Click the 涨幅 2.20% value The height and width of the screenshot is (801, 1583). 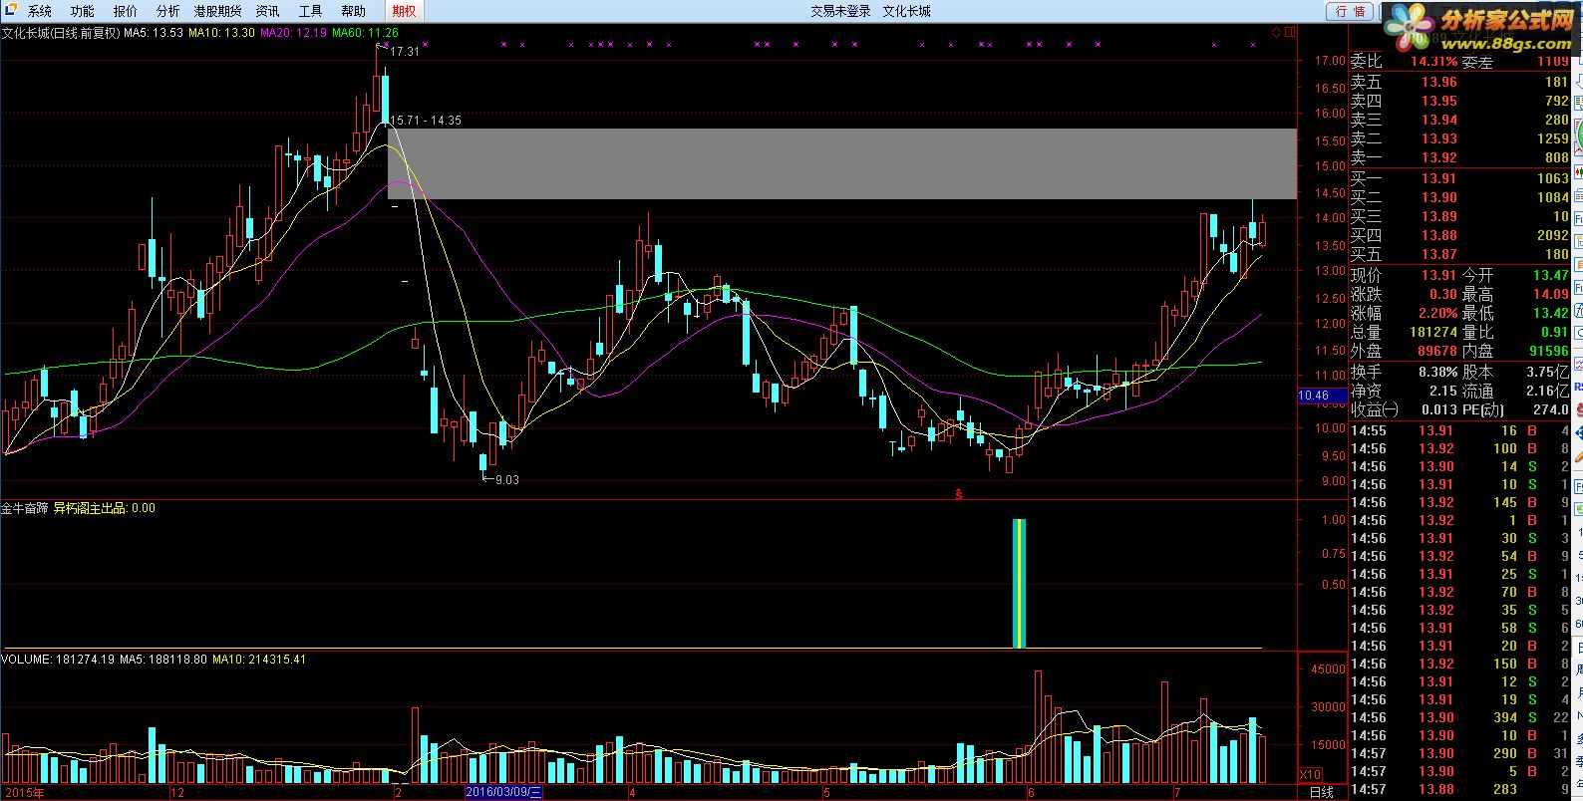click(x=1435, y=314)
